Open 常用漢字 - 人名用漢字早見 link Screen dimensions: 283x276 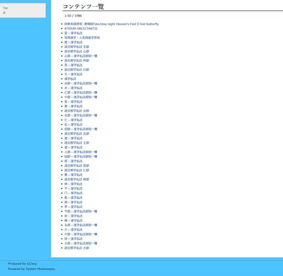[x=82, y=38]
